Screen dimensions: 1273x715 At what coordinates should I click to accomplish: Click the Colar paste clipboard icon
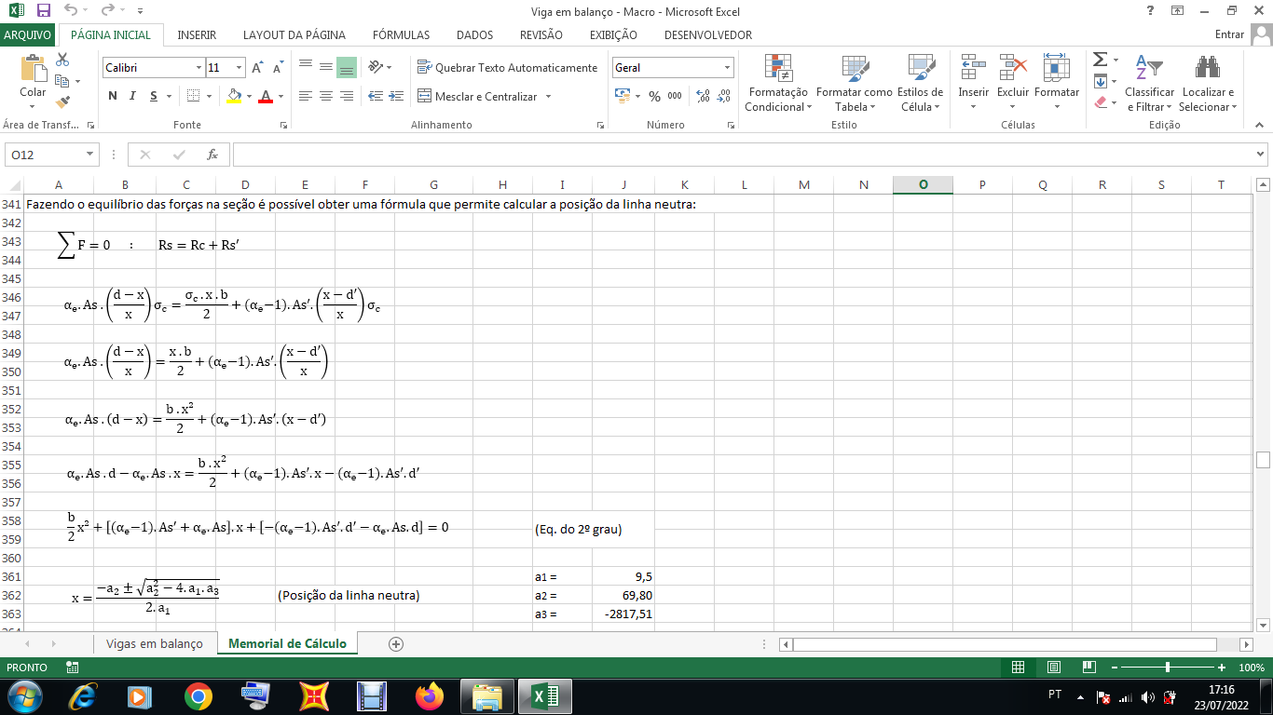(33, 70)
